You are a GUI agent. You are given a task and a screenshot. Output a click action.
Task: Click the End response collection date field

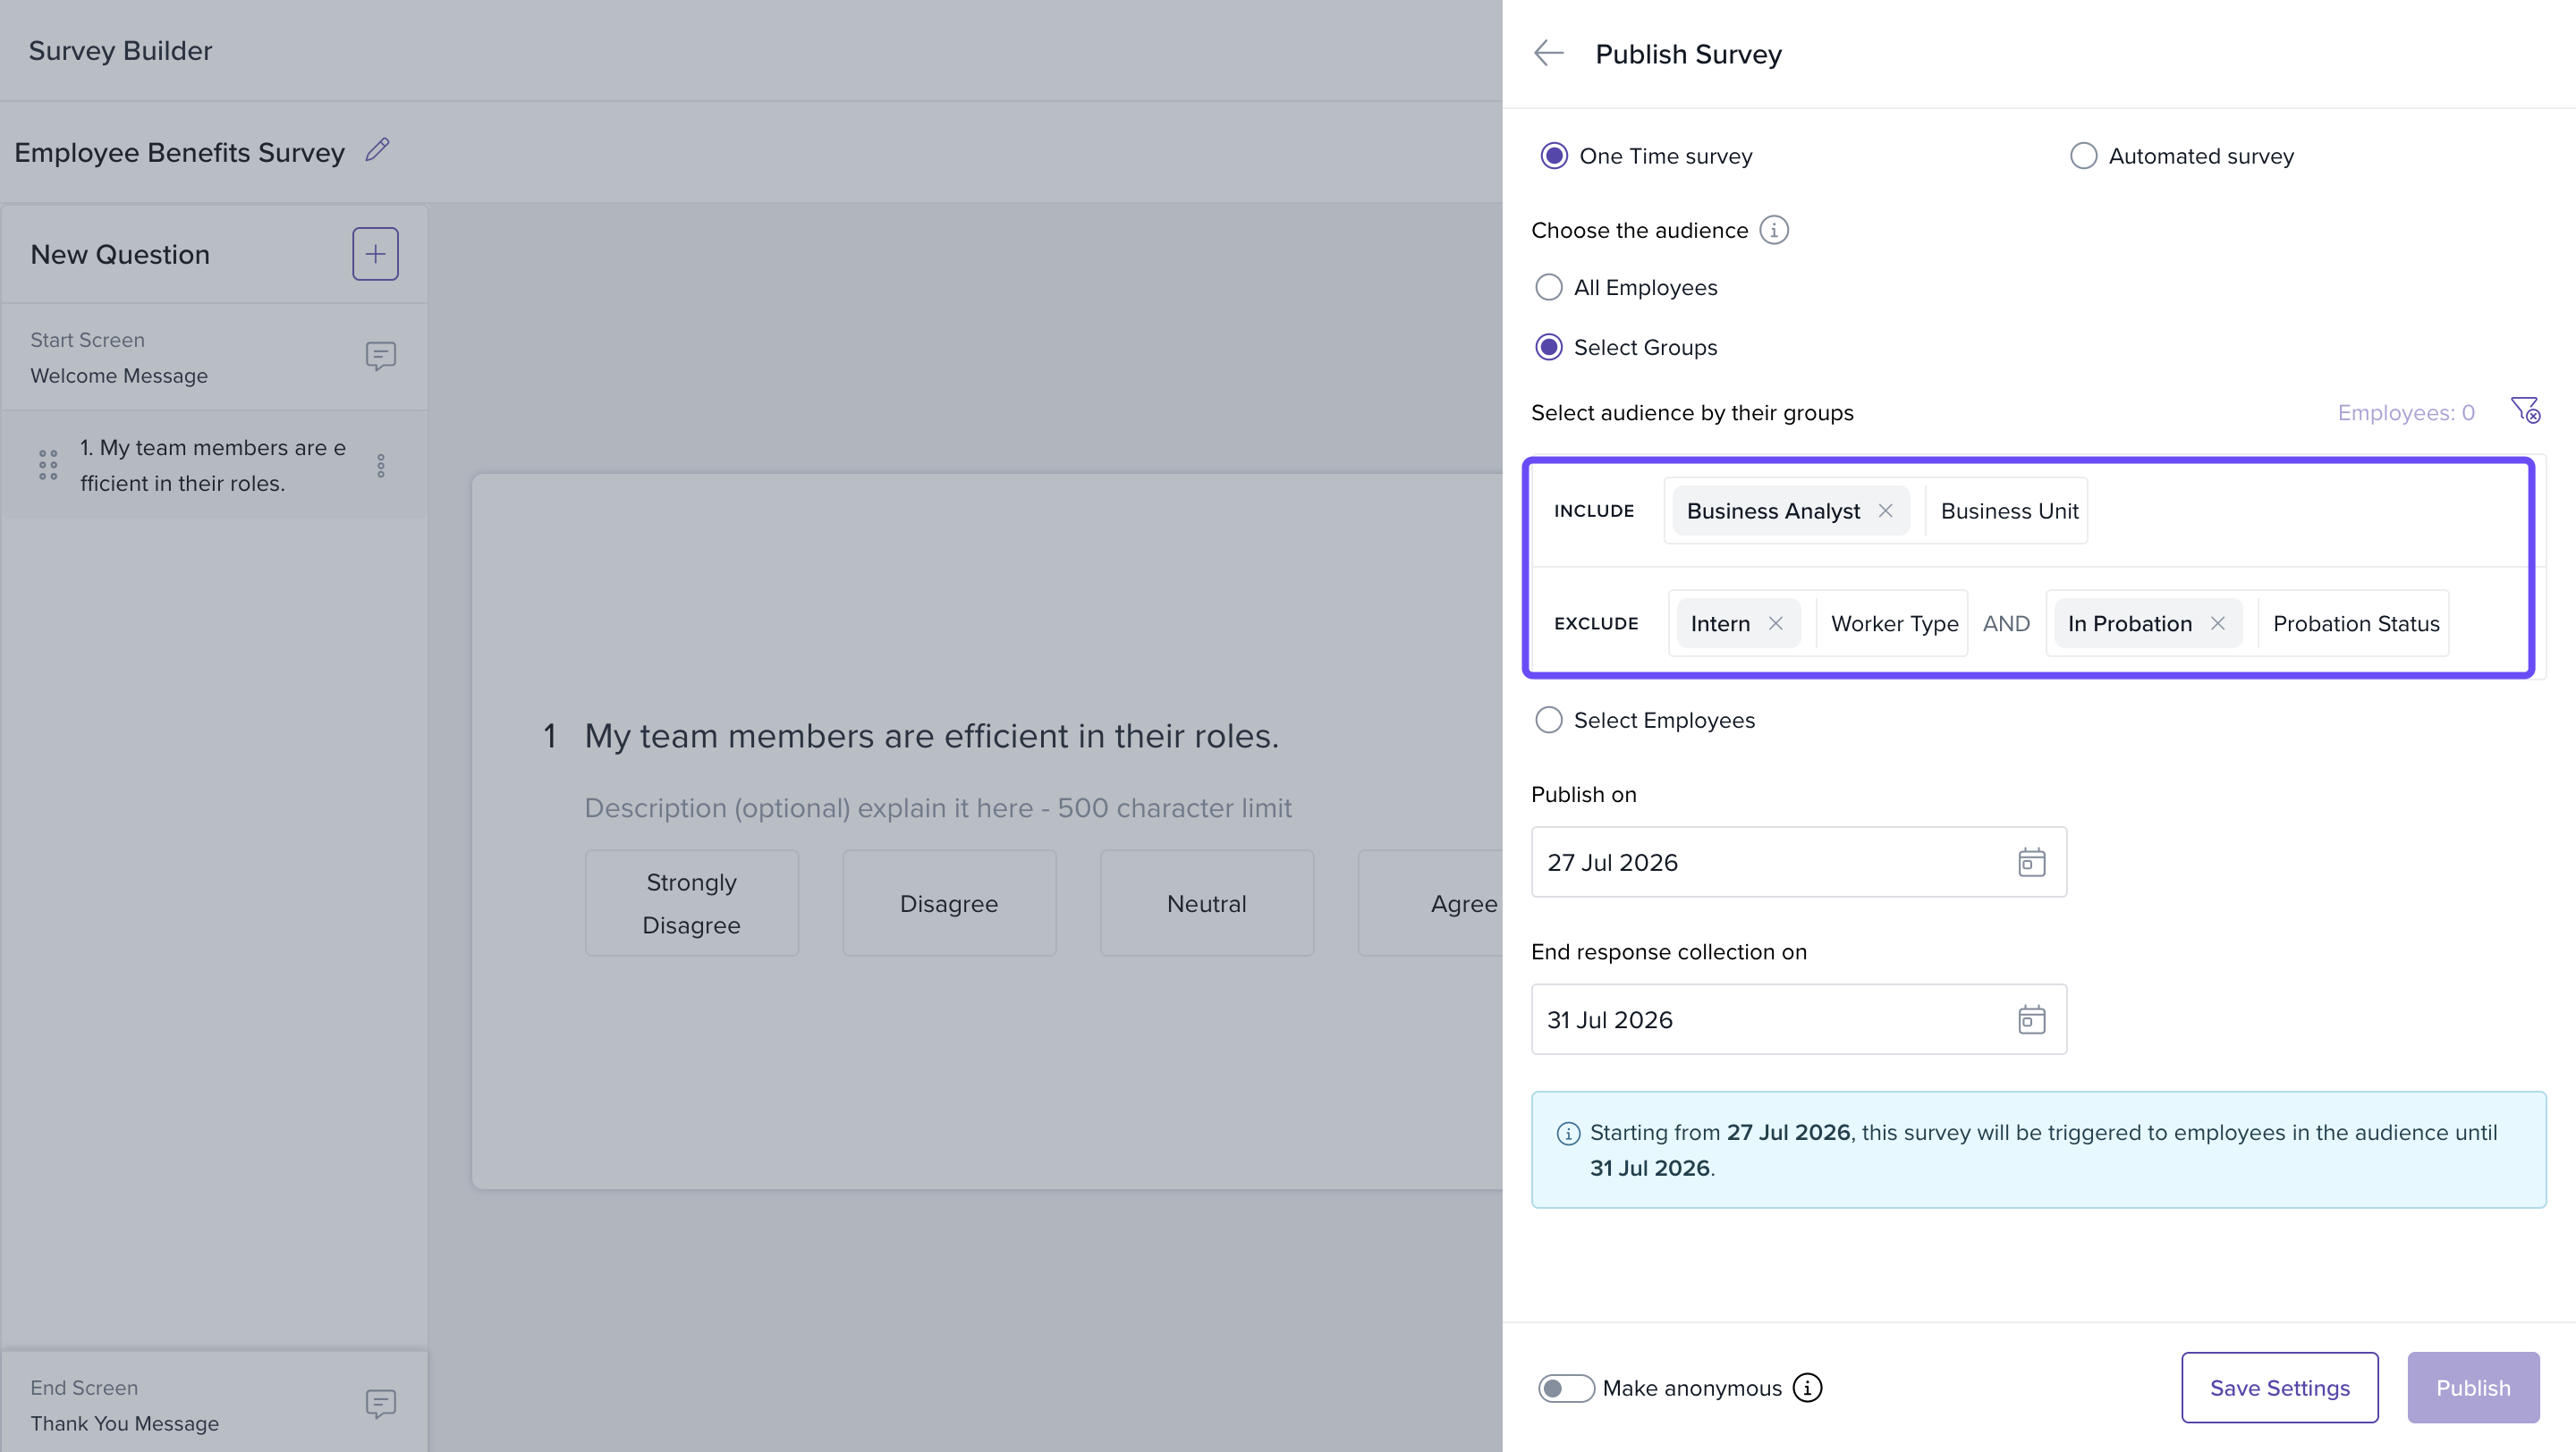[1798, 1019]
